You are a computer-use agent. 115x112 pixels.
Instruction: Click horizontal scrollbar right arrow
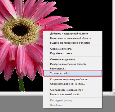tap(111, 93)
